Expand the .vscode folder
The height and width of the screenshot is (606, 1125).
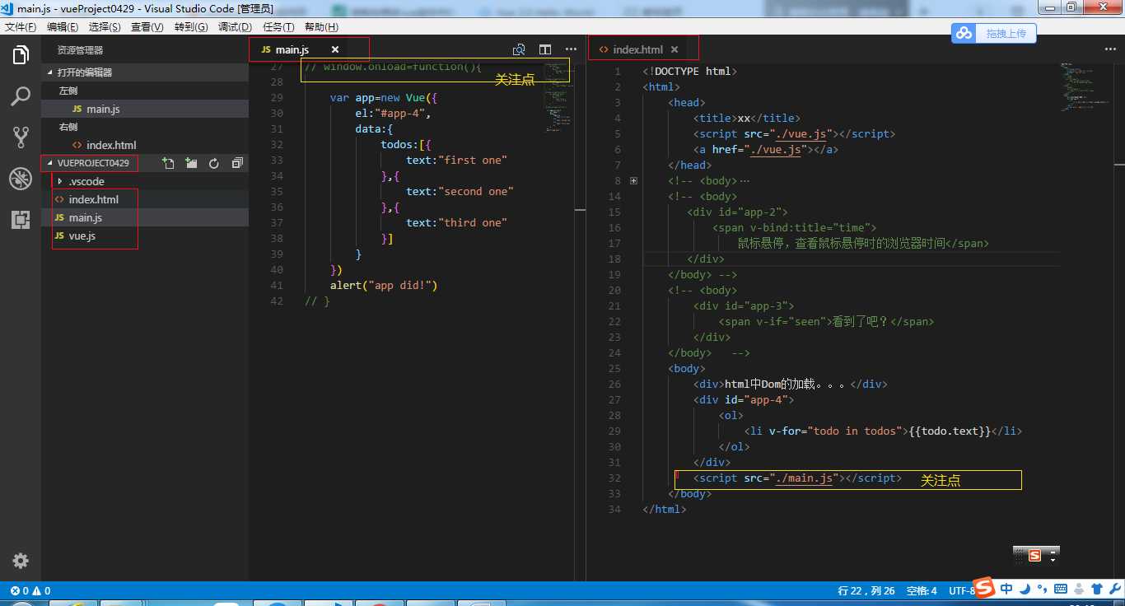(145, 181)
